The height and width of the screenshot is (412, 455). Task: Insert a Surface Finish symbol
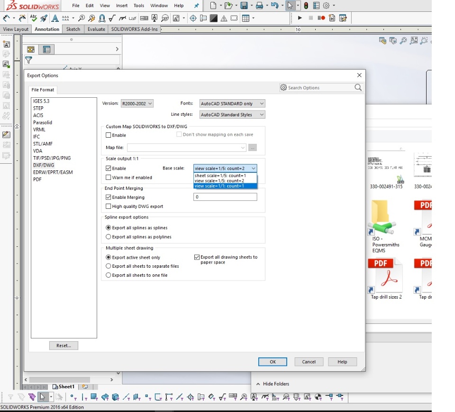click(112, 19)
